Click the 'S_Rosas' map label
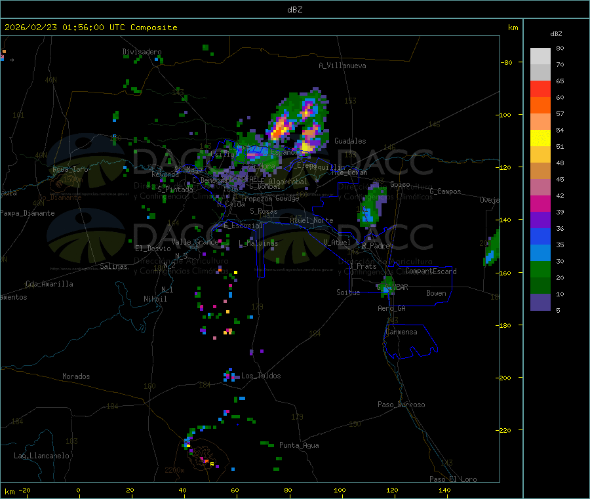 coord(264,211)
